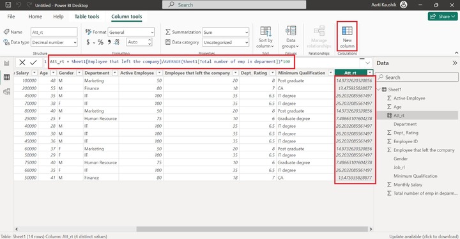This screenshot has height=239, width=460.
Task: Click into the DAX formula bar text
Action: pyautogui.click(x=170, y=61)
